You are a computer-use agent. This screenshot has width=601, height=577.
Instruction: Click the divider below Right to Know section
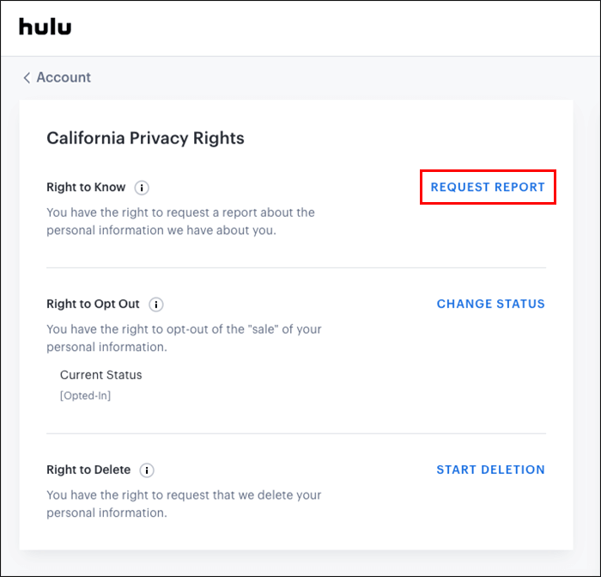click(295, 267)
